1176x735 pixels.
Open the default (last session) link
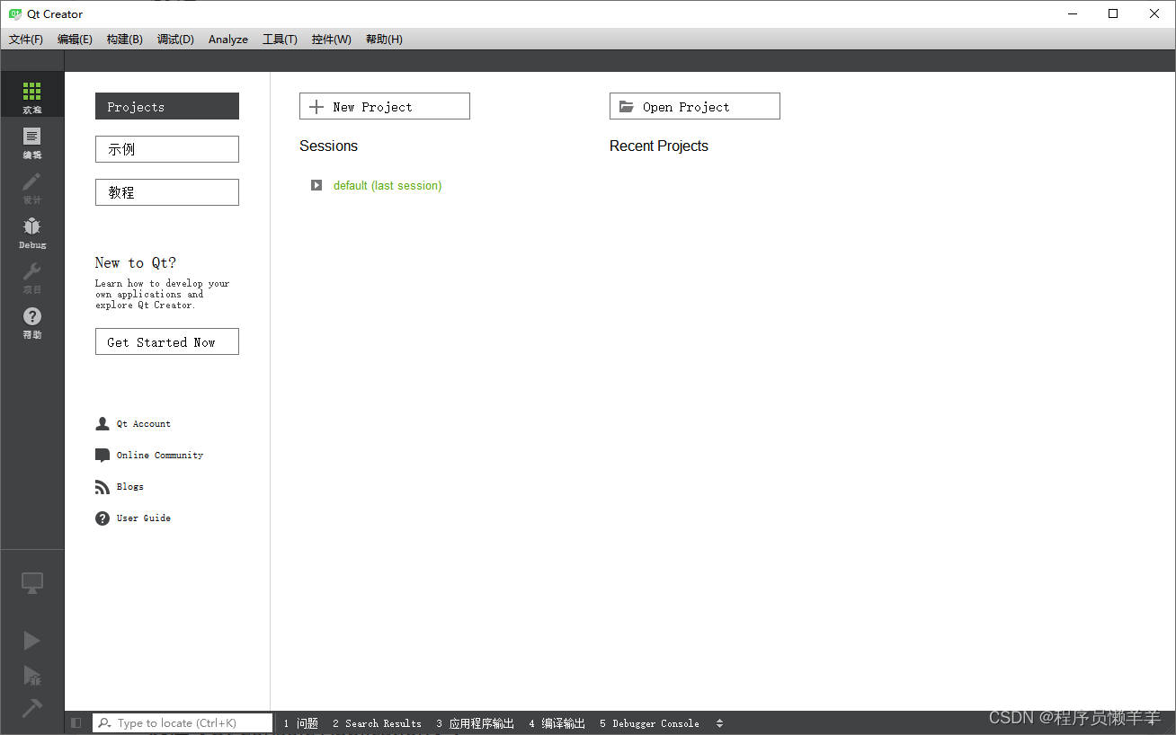388,186
